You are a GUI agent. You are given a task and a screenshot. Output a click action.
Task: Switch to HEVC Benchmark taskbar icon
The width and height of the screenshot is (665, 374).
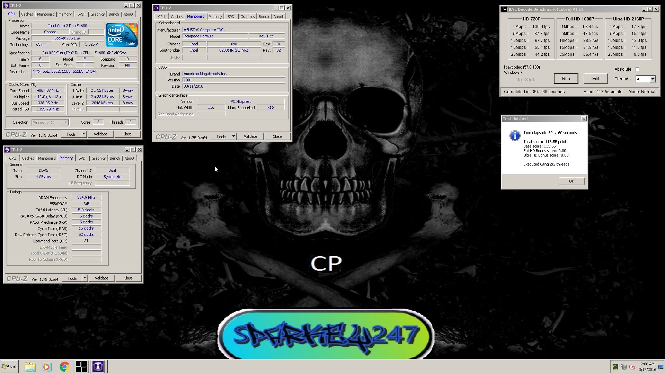pos(81,367)
